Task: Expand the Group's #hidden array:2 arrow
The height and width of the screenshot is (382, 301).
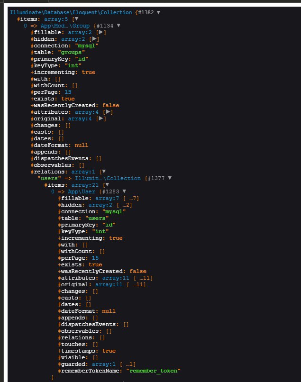Action: (x=94, y=39)
